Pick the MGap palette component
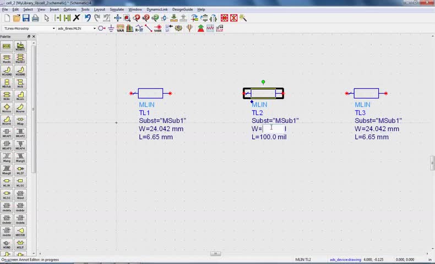The image size is (435, 264). [x=20, y=120]
